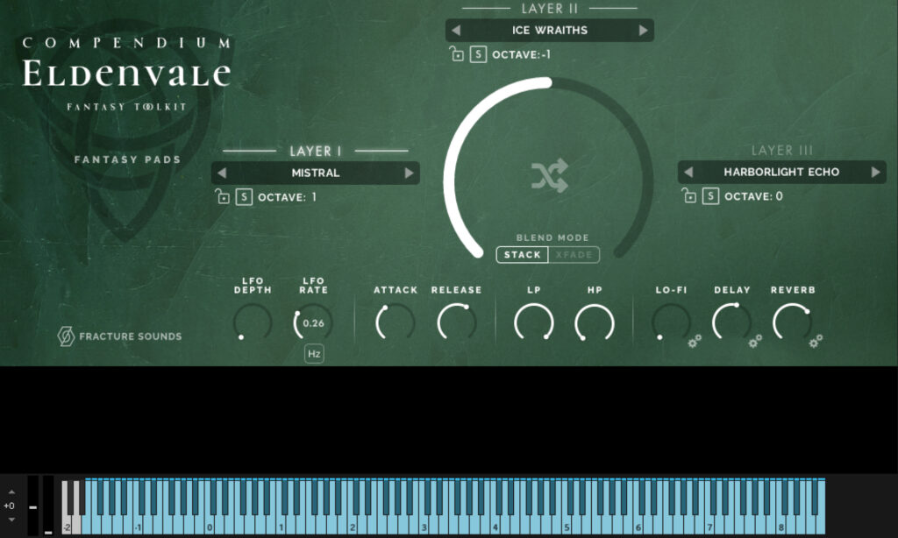Click the previous arrow on Ice Wraiths selector

(456, 30)
